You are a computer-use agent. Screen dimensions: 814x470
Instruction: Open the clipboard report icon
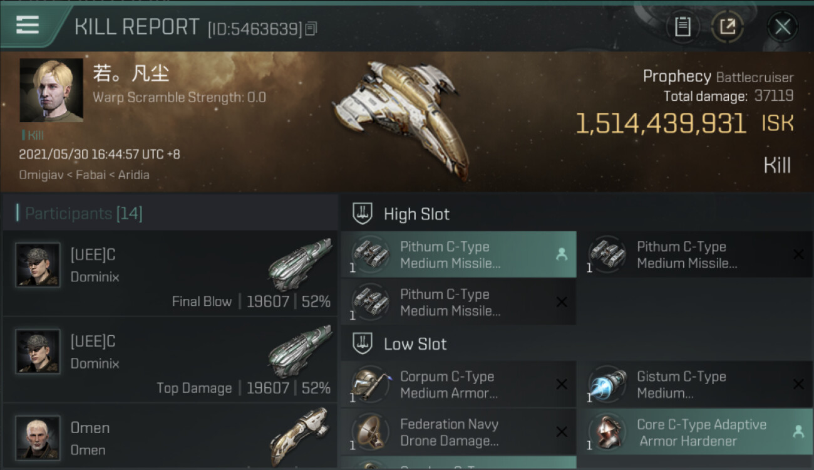[683, 27]
